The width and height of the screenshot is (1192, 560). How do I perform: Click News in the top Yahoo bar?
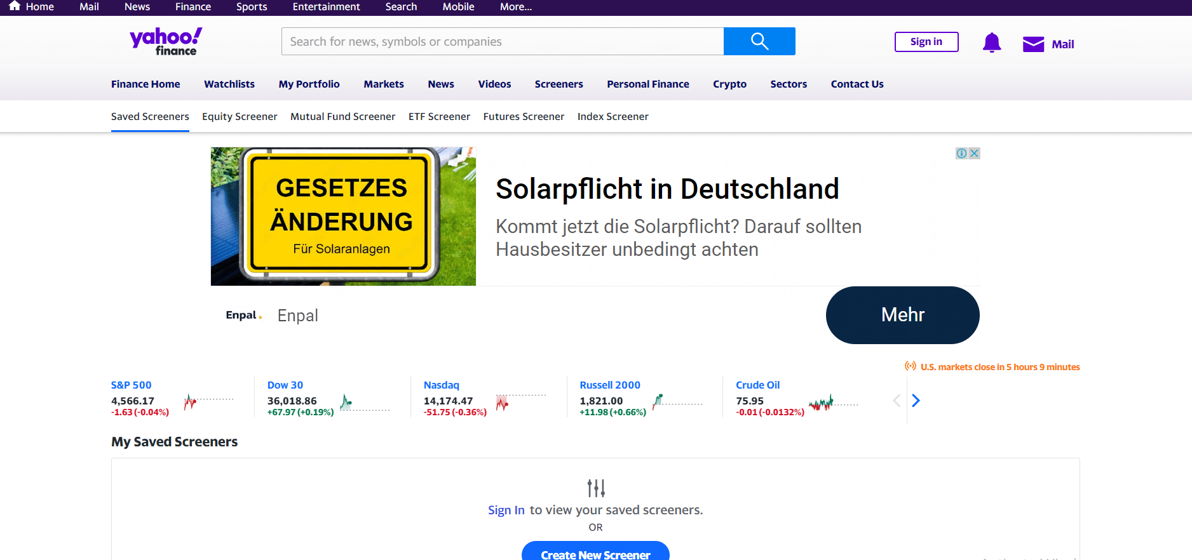(x=137, y=6)
